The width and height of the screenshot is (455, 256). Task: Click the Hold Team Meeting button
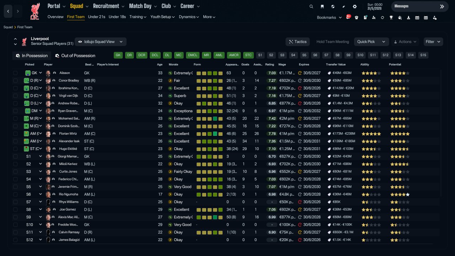(x=332, y=42)
